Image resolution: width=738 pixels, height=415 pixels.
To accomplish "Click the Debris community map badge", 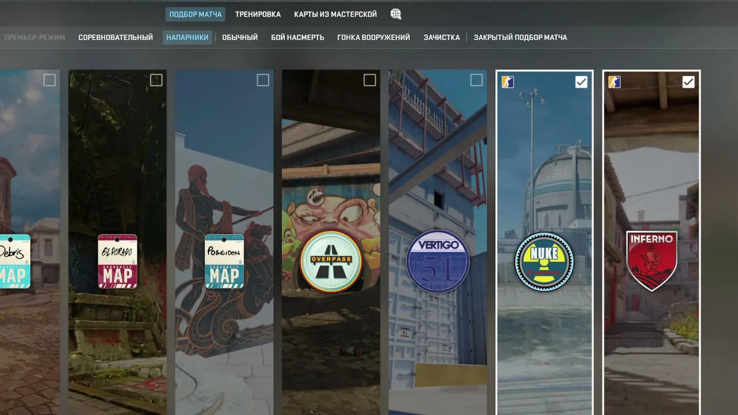I will tap(15, 261).
